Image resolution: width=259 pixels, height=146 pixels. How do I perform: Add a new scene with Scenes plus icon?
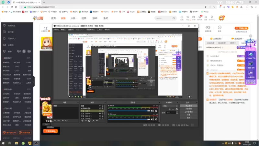pyautogui.click(x=55, y=121)
